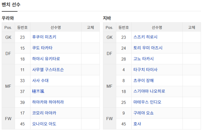203x131 pixels.
Task: Open the 植木颯 player link
Action: [38, 91]
